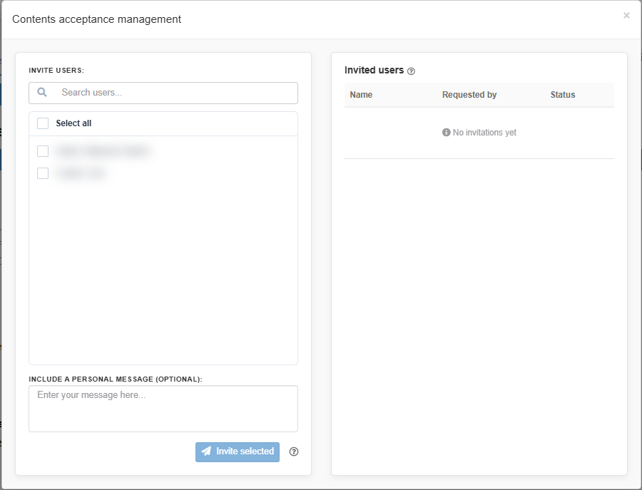Click the Select all label text
Image resolution: width=642 pixels, height=490 pixels.
pos(73,123)
